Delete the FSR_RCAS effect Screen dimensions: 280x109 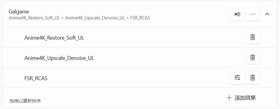click(x=253, y=77)
